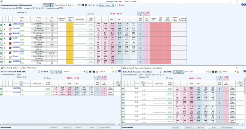The height and width of the screenshot is (130, 246).
Task: Click Current MPH column header
Action: [153, 19]
